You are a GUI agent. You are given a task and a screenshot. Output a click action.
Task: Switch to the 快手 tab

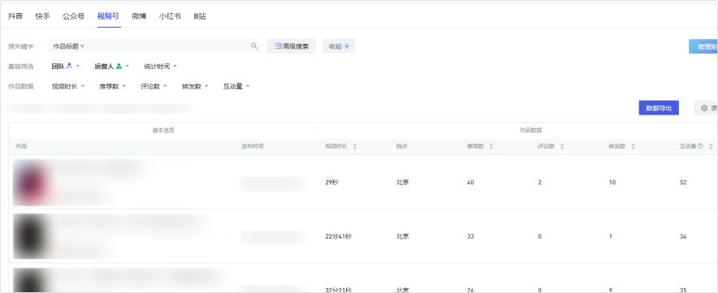point(42,16)
